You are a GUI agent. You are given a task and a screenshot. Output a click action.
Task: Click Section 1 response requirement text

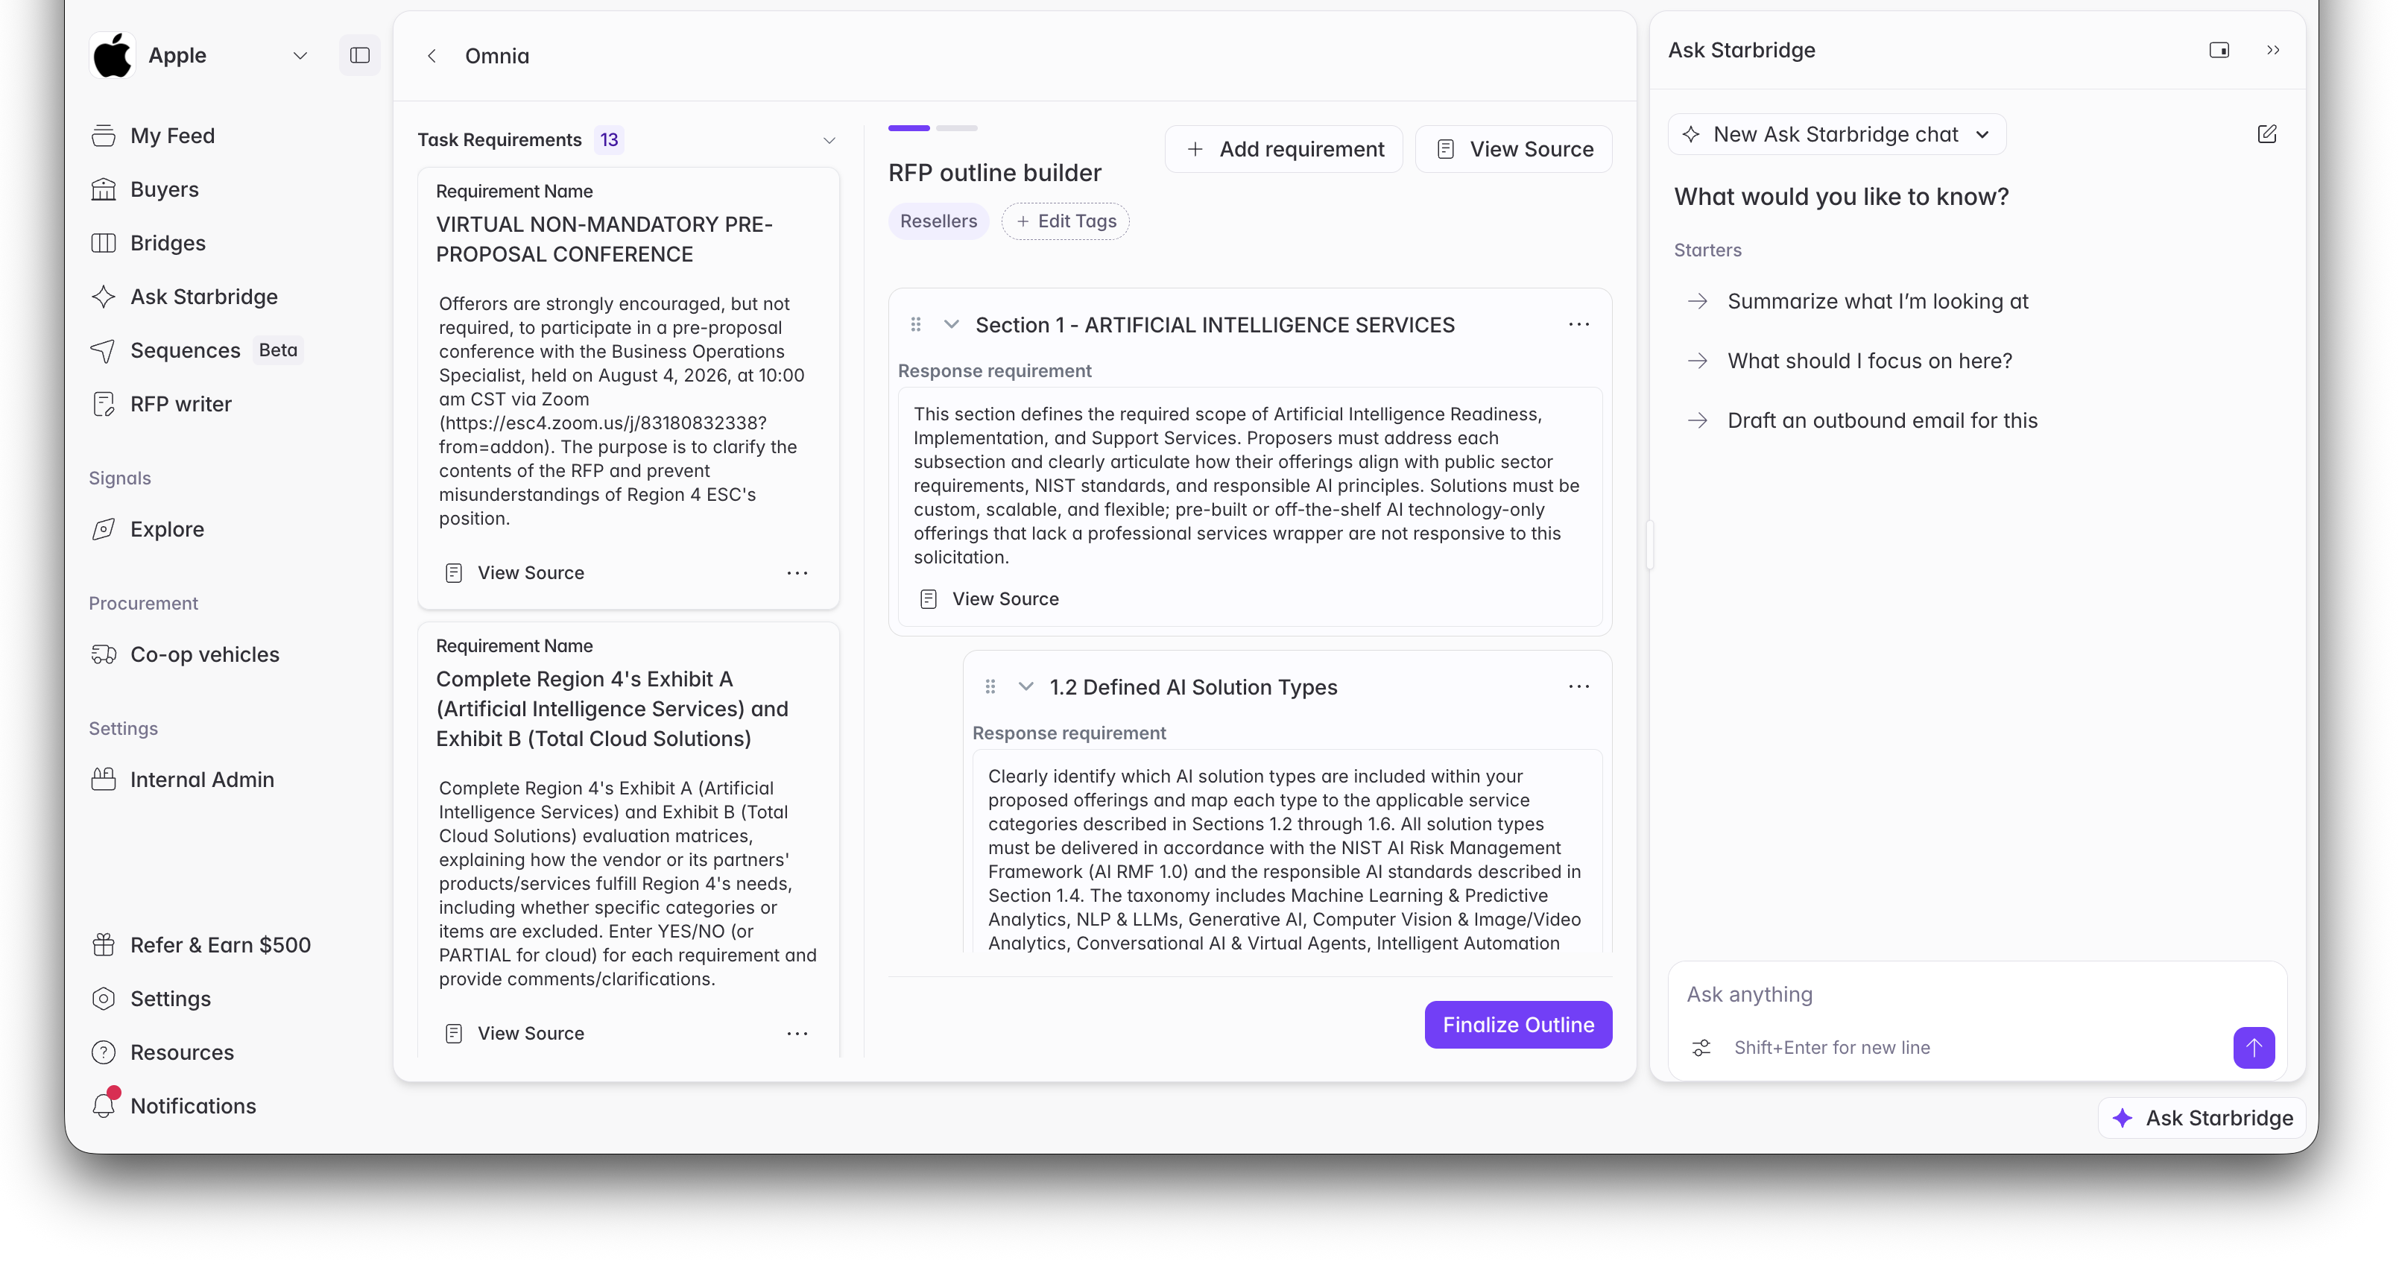coord(1246,486)
